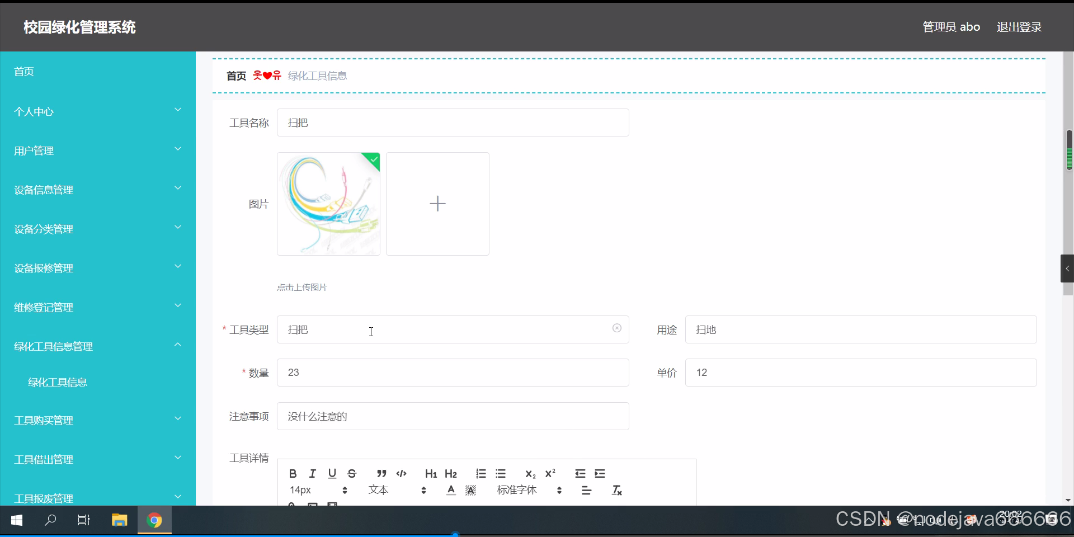
Task: Click the 工具类型 input containing 扫把
Action: [453, 329]
